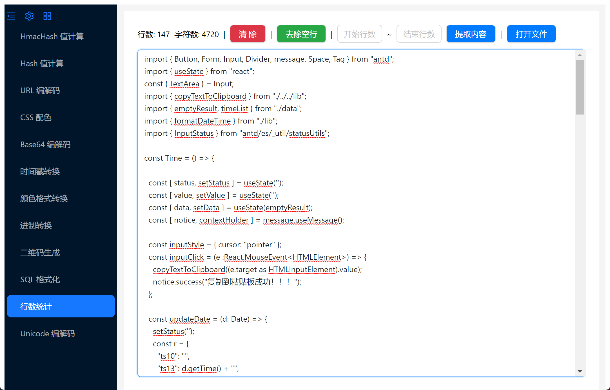Open SQL 格式化 tool

click(40, 279)
